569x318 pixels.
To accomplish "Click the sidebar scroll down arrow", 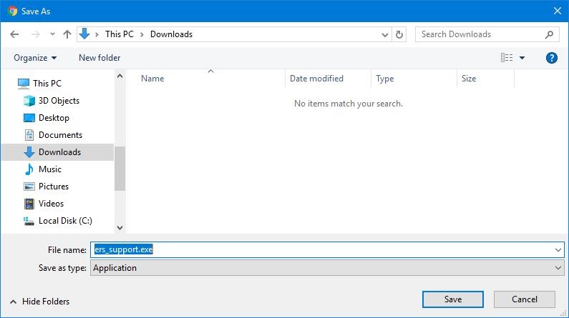I will pos(120,228).
